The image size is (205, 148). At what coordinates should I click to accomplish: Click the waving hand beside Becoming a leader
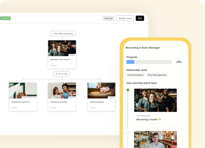pos(160,119)
